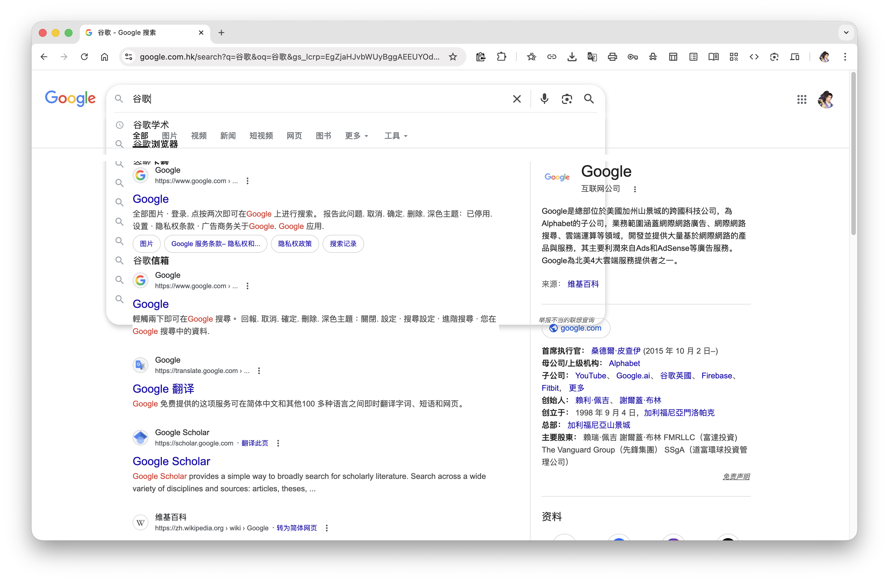Open three-dot options on the Google knowledge panel
Viewport: 889px width, 582px height.
pos(635,189)
